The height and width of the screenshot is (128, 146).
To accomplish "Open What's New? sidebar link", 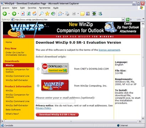I will coord(12,114).
